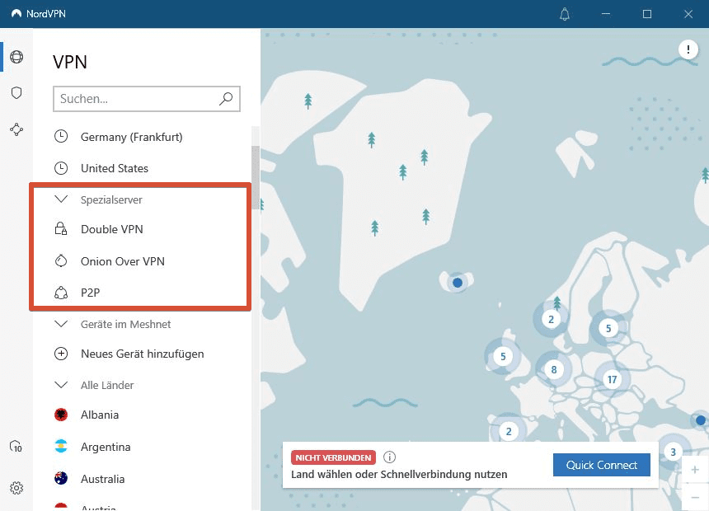Select the map cluster labeled 5 over Sweden
The width and height of the screenshot is (709, 511).
click(608, 328)
